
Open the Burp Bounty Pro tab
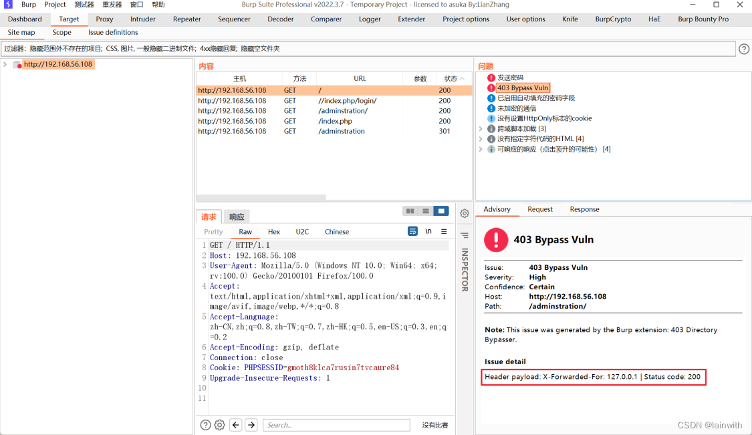703,19
